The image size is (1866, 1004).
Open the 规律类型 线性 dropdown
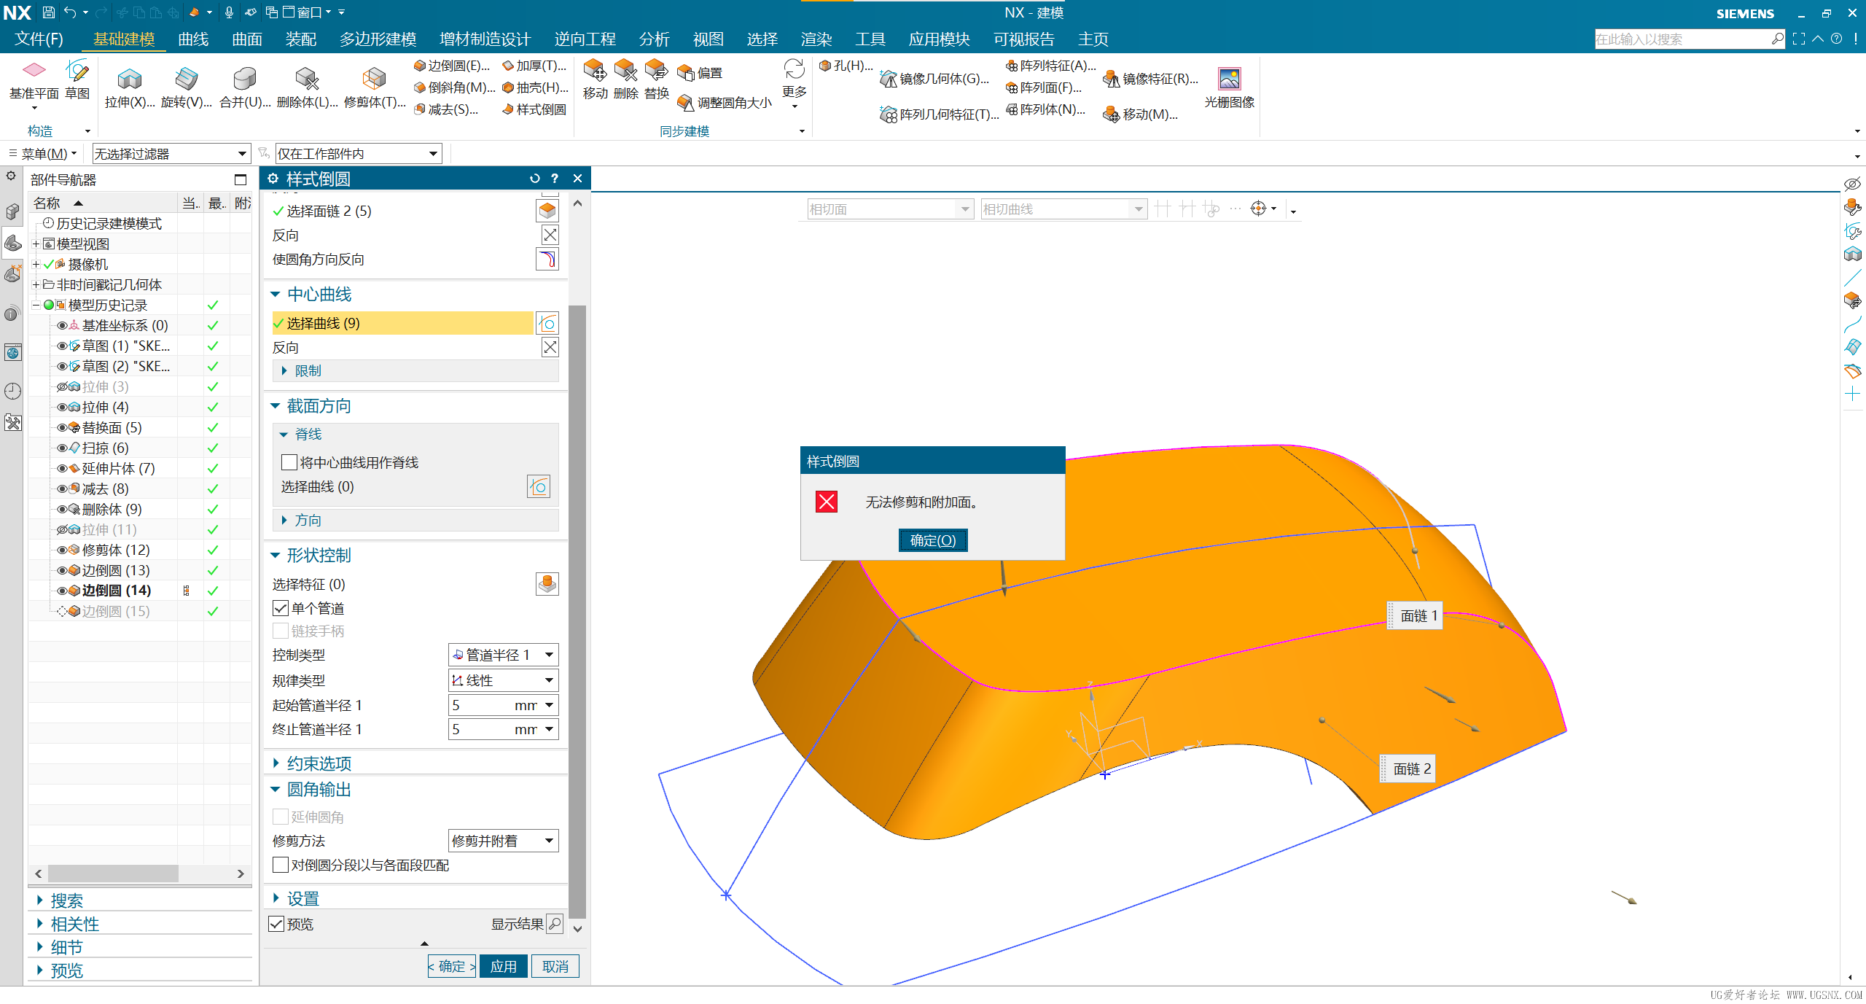[x=503, y=680]
